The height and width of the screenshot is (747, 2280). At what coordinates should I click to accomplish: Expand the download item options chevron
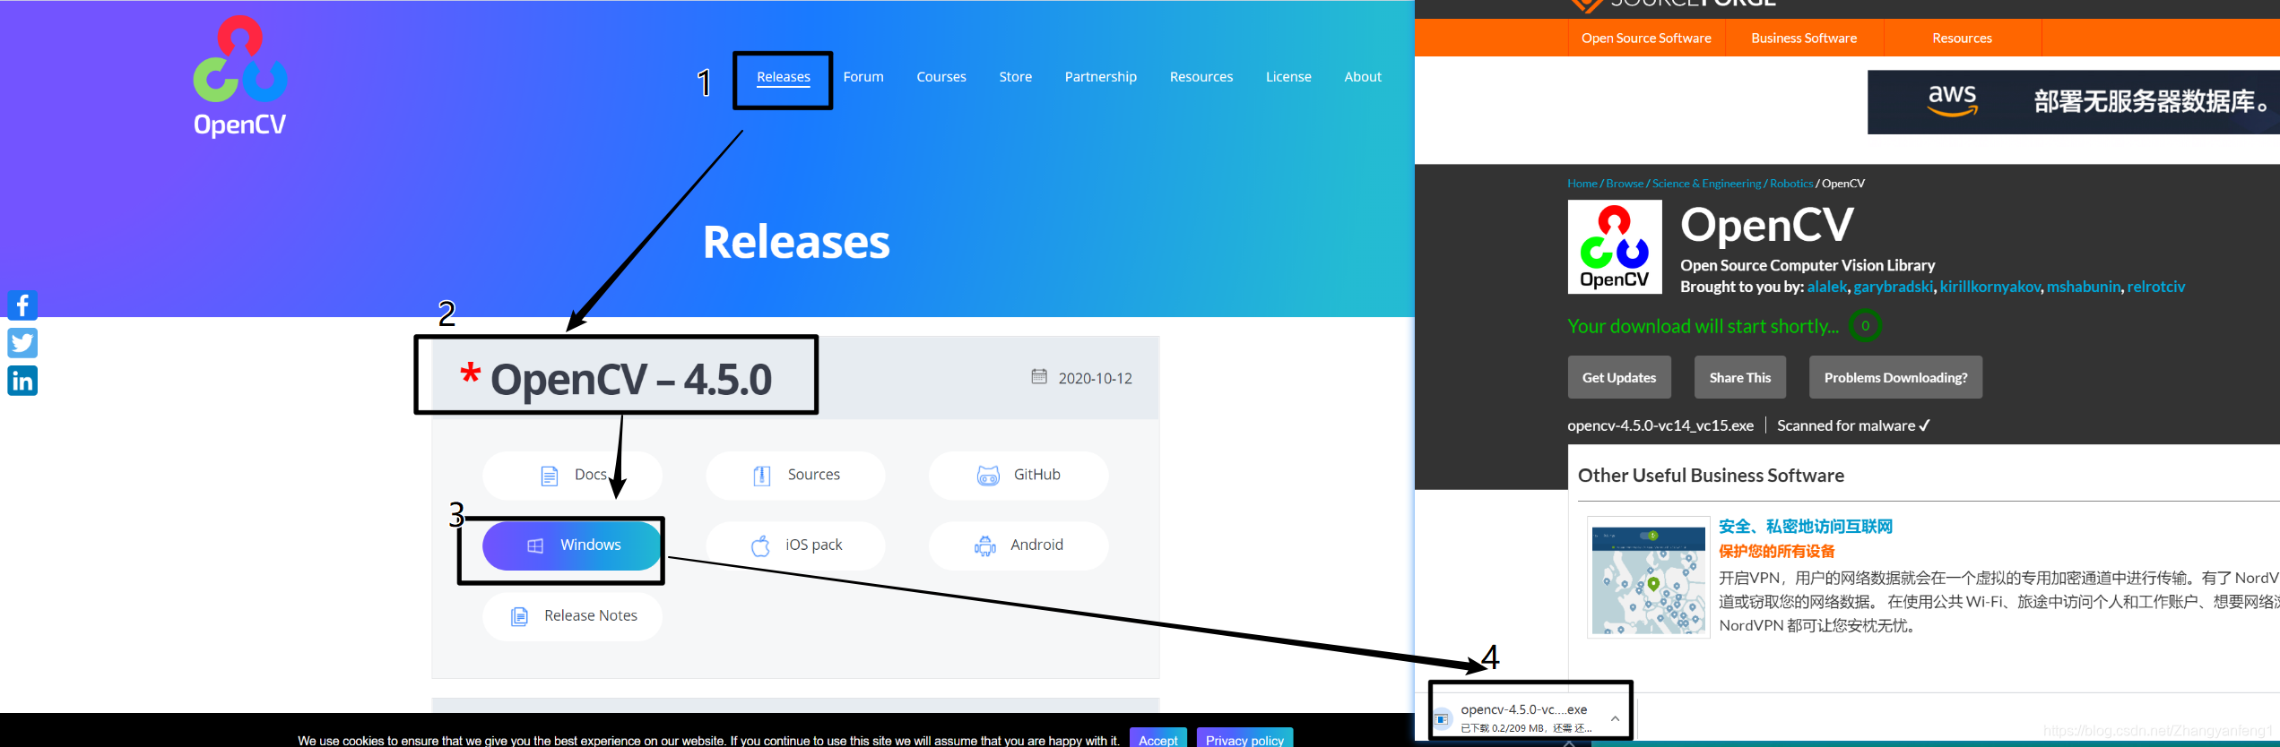[1615, 718]
